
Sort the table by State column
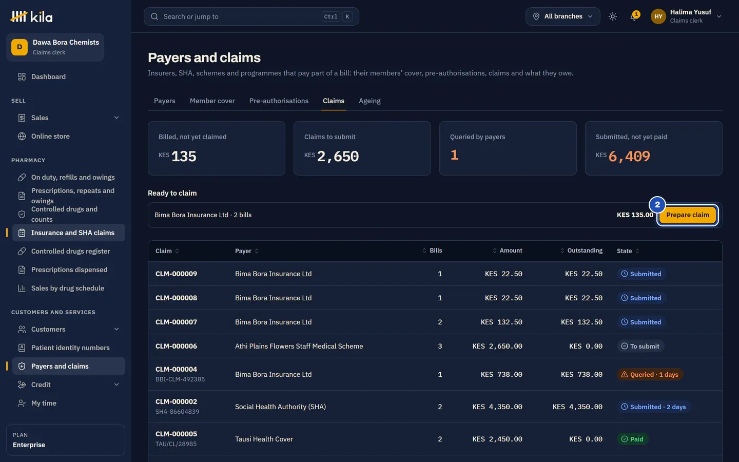pos(628,251)
